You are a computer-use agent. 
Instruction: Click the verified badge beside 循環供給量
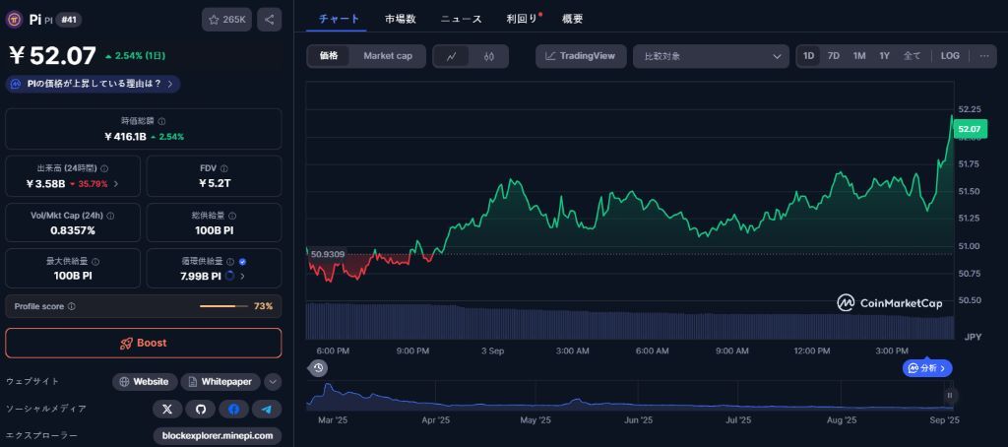242,262
